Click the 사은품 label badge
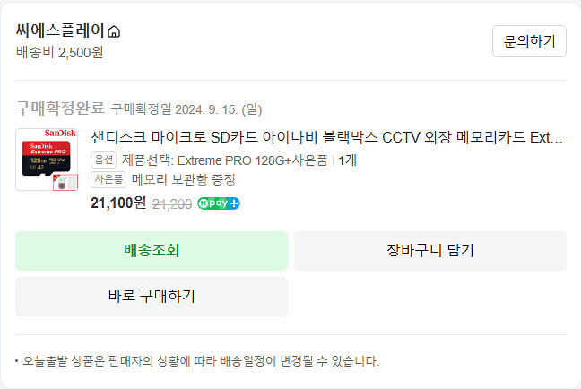Viewport: 581px width, 389px height. 109,179
